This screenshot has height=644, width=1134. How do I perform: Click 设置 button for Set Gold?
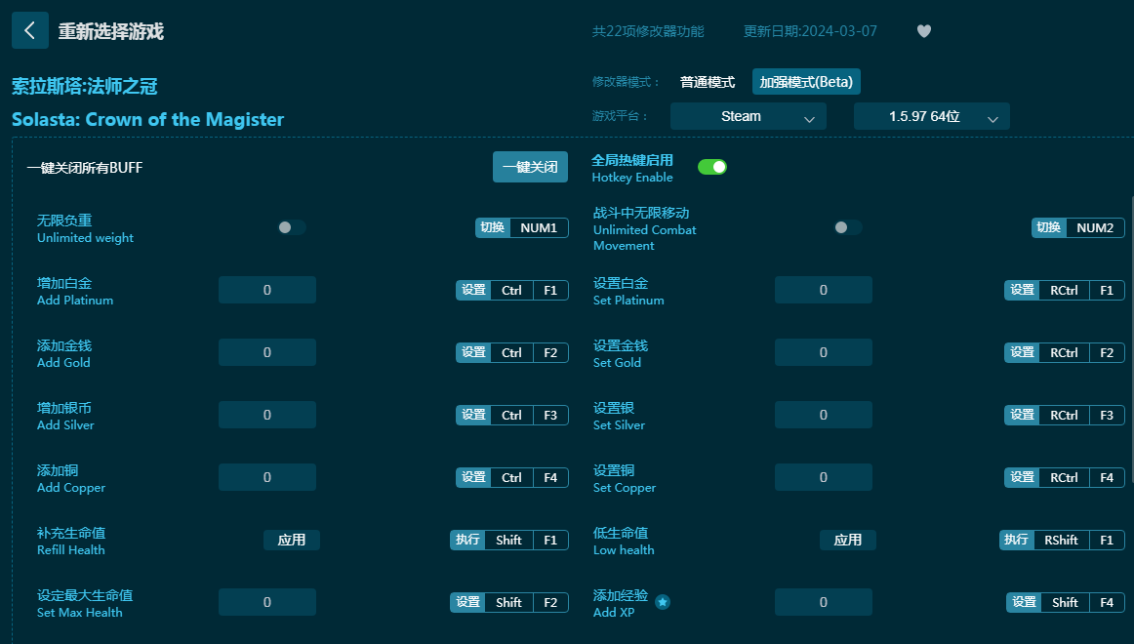1022,352
